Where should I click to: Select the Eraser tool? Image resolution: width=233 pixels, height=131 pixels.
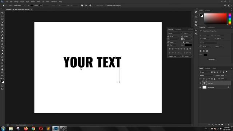2,44
